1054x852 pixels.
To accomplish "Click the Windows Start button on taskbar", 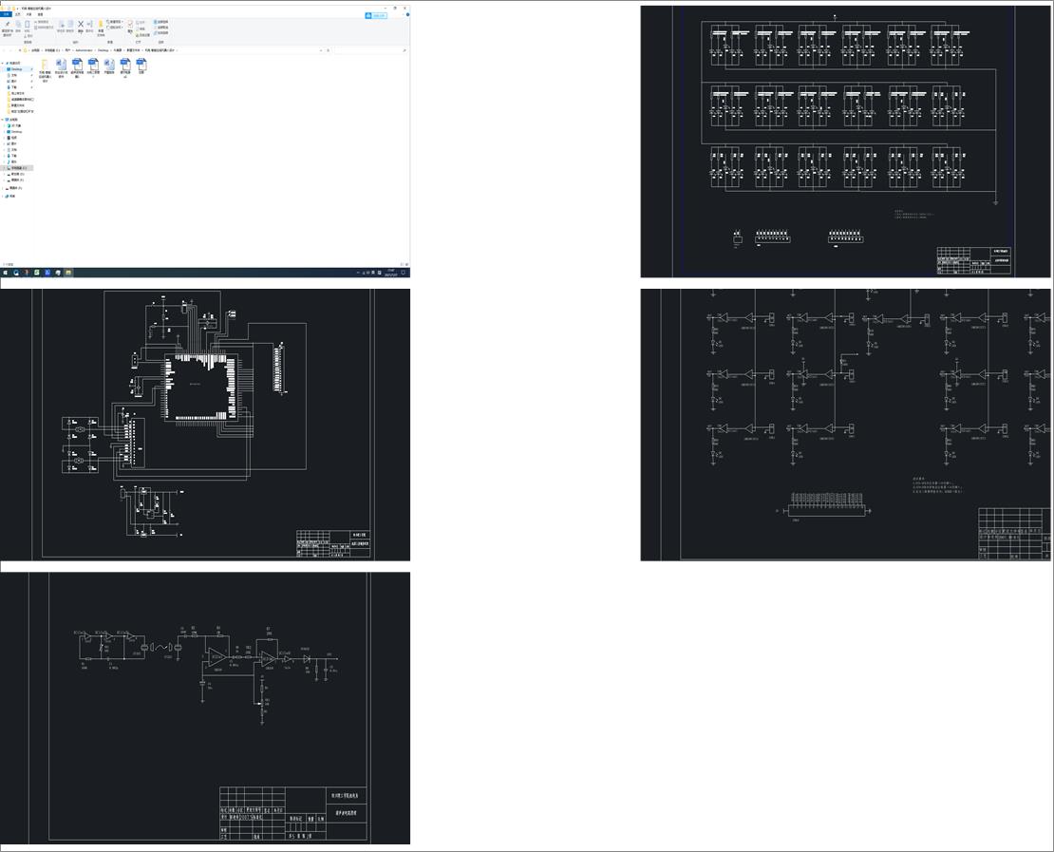I will (x=5, y=273).
